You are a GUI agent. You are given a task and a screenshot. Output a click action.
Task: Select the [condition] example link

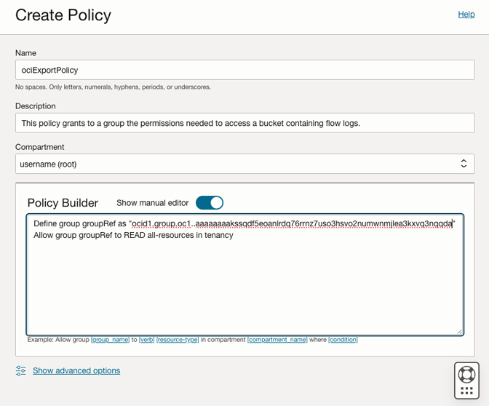coord(343,340)
